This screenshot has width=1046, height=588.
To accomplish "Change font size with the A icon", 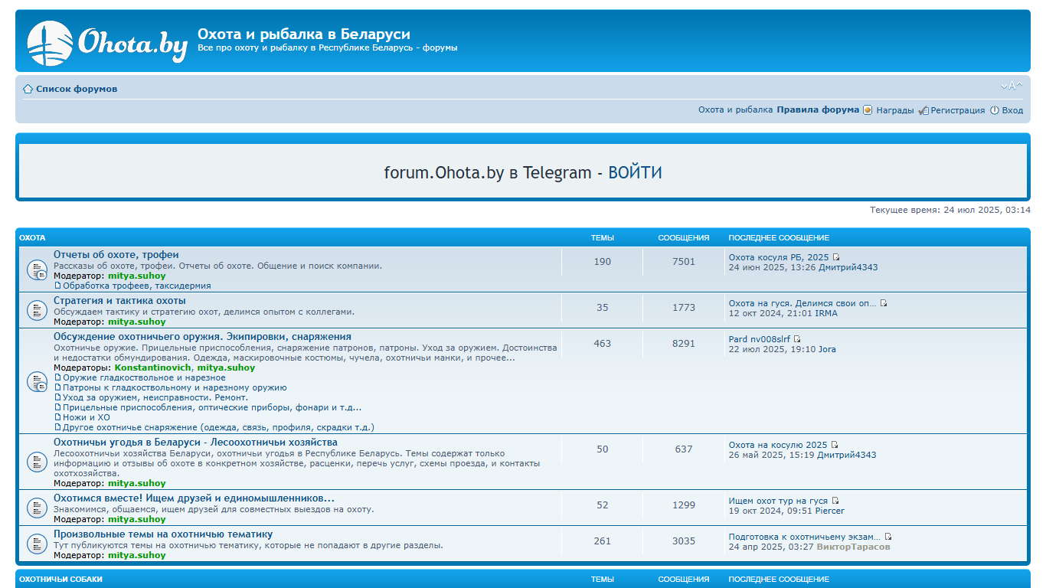I will [x=1012, y=86].
